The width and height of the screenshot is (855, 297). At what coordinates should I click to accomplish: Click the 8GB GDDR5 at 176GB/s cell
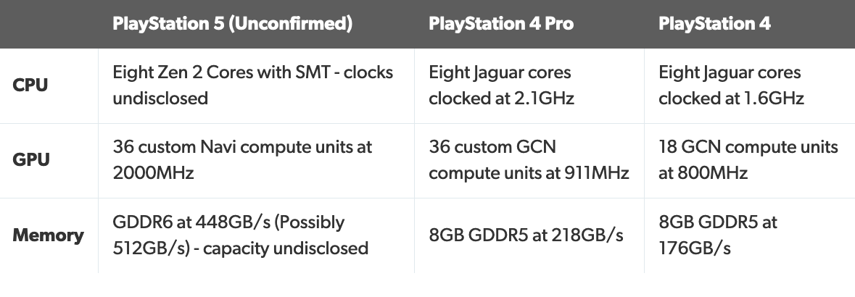pos(750,235)
